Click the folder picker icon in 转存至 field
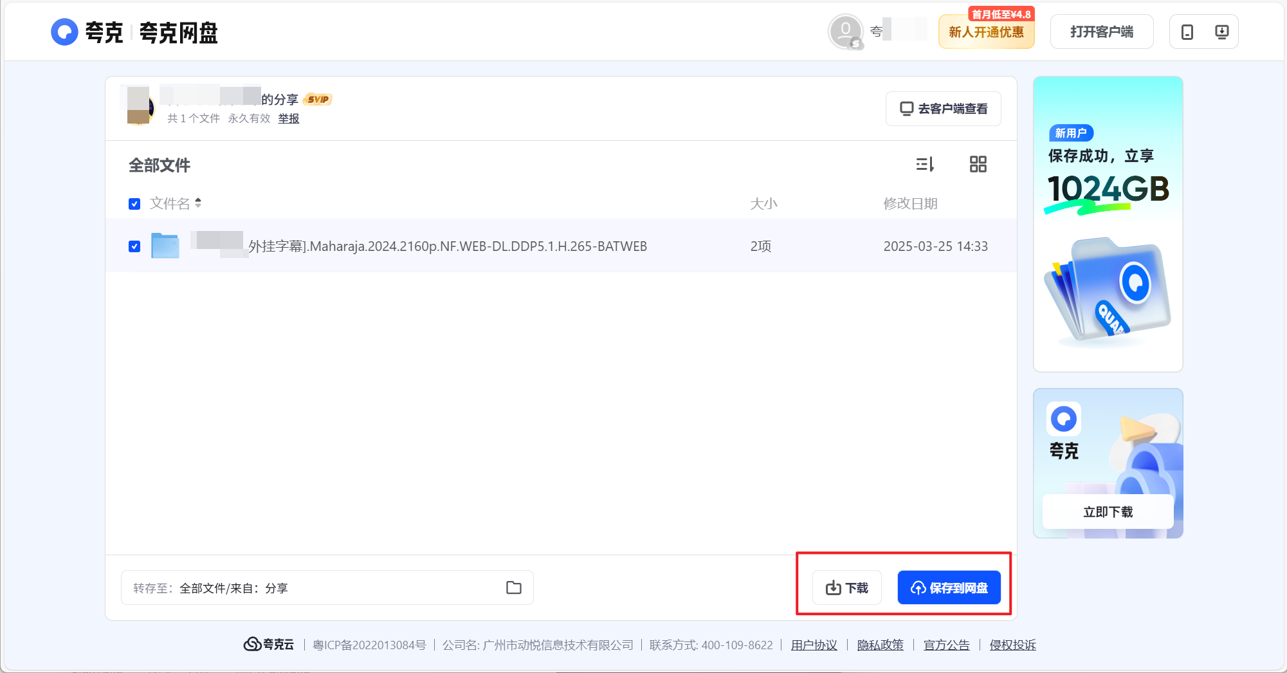Viewport: 1287px width, 673px height. pyautogui.click(x=513, y=587)
